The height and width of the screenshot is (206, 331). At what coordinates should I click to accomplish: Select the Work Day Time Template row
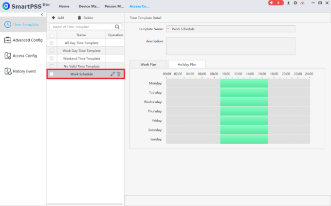(86, 51)
